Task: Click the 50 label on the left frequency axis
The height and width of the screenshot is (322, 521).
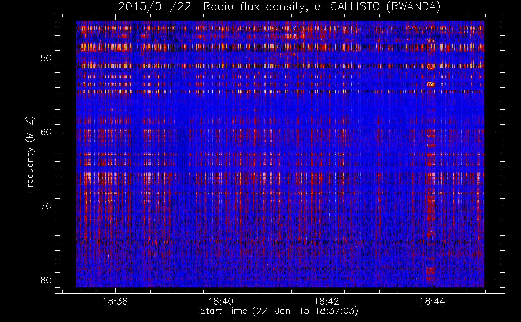Action: (46, 58)
